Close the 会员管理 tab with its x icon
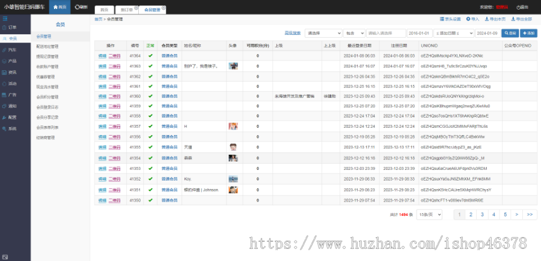 [163, 8]
